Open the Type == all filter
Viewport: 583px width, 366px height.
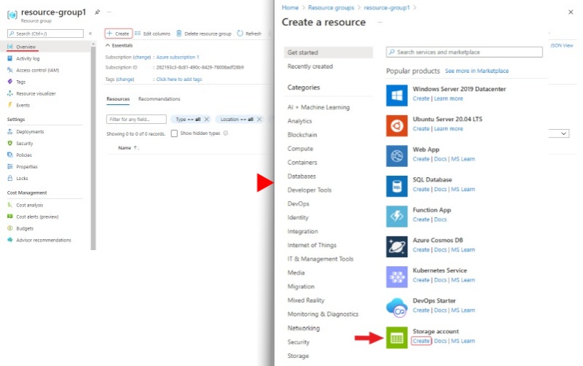189,119
